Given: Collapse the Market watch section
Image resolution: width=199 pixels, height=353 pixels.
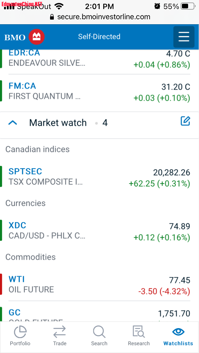Looking at the screenshot, I should coord(12,123).
